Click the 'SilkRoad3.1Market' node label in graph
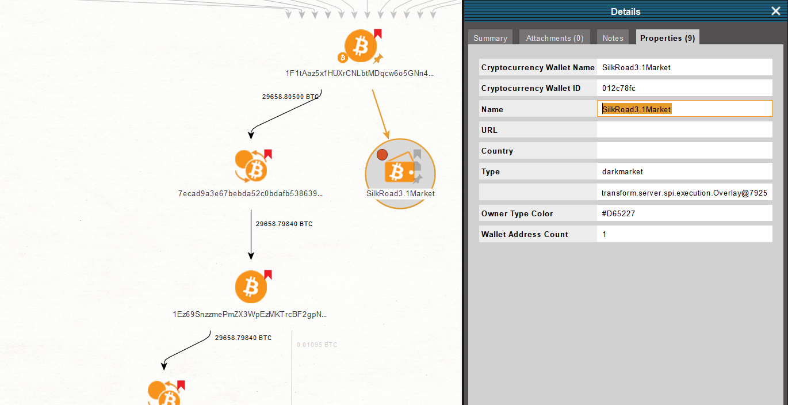 coord(400,193)
